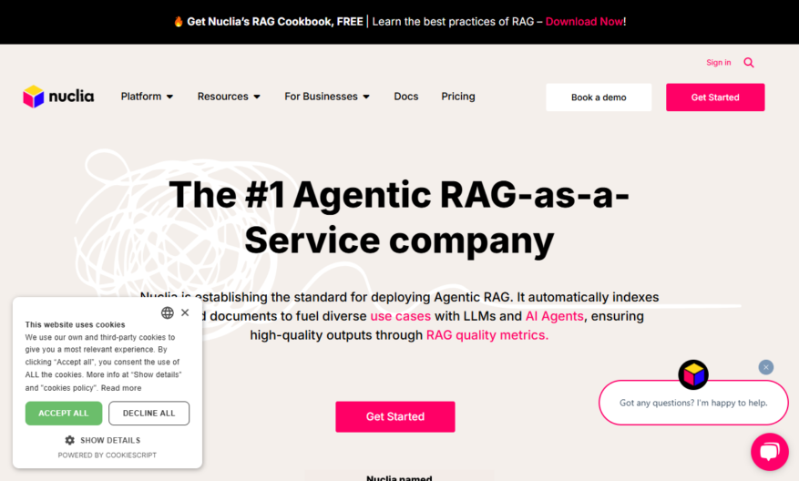Click the nuclia wordmark text
The height and width of the screenshot is (481, 799).
(x=71, y=97)
